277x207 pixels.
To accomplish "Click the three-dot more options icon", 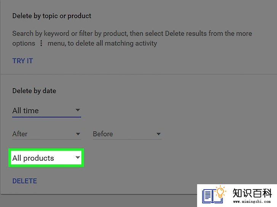I will click(x=41, y=43).
